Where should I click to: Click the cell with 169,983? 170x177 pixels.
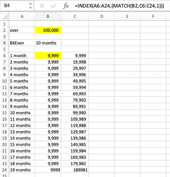75,157
